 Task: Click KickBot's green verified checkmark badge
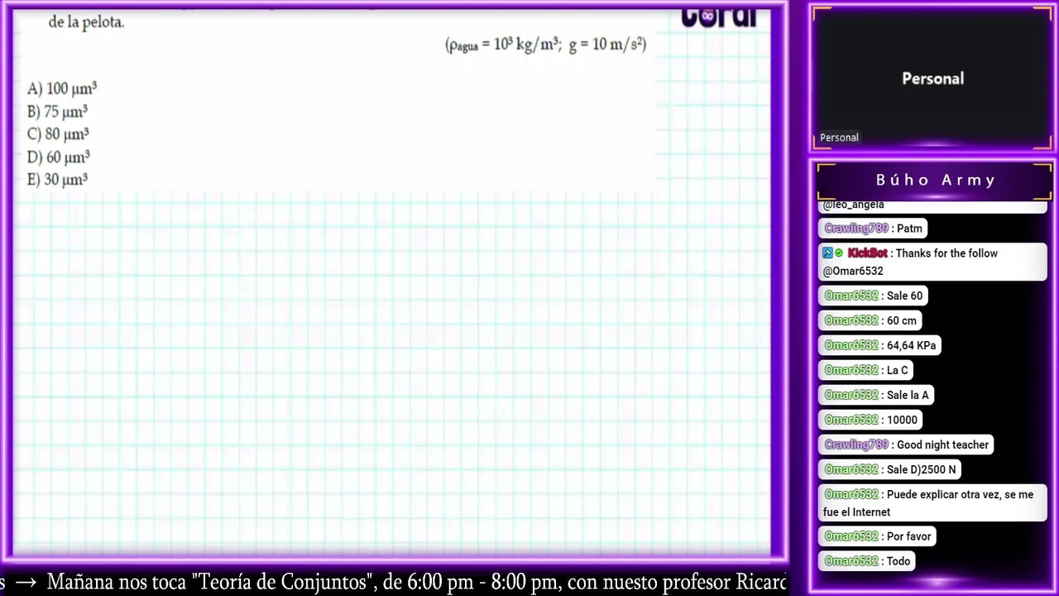[839, 253]
